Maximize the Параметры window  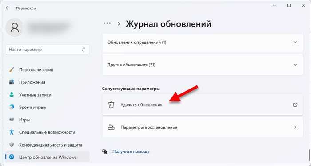(289, 5)
